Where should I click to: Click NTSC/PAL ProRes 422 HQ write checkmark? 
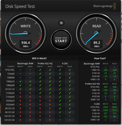click(40, 70)
